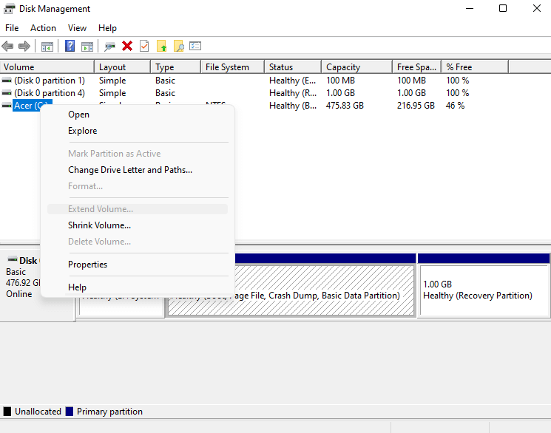Screen dimensions: 551x433
Task: Open the File menu
Action: point(12,28)
